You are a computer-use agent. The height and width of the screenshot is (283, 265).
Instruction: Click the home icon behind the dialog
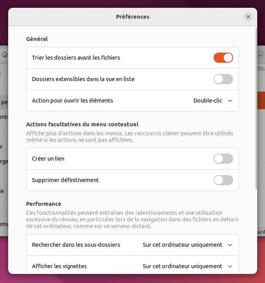click(5, 55)
